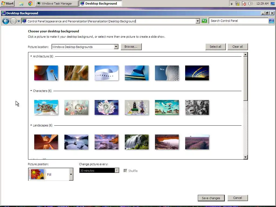
Task: Select the blue angular building picture
Action: [x=137, y=73]
